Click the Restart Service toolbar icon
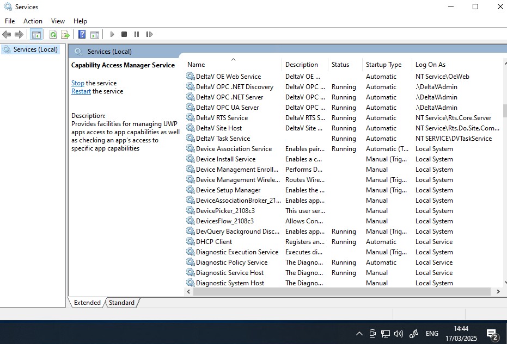Screen dimensions: 507x344 149,34
